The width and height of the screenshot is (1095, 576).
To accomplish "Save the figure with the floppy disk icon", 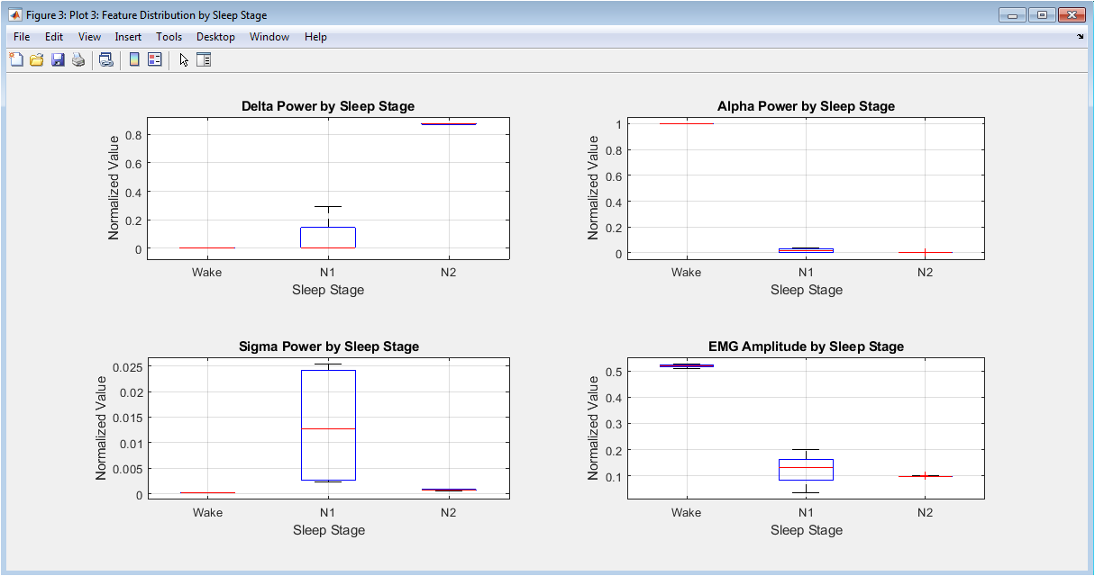I will [x=58, y=60].
